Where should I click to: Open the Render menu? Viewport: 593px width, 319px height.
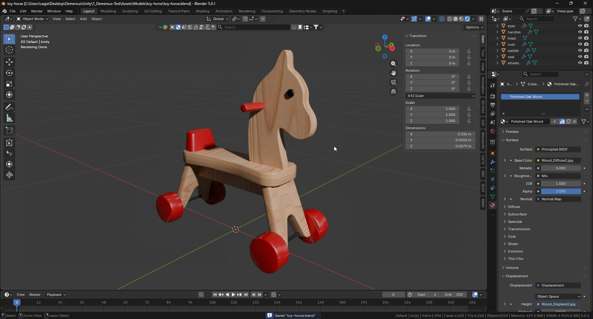coord(37,11)
